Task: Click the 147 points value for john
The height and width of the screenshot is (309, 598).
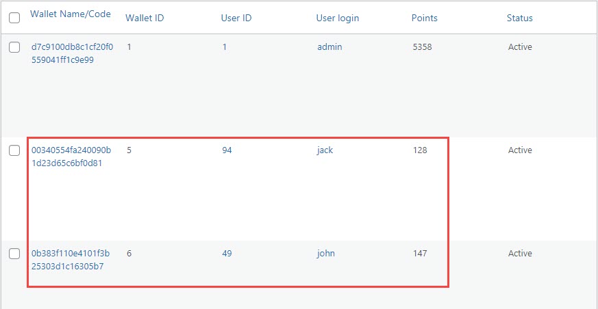Action: coord(420,254)
